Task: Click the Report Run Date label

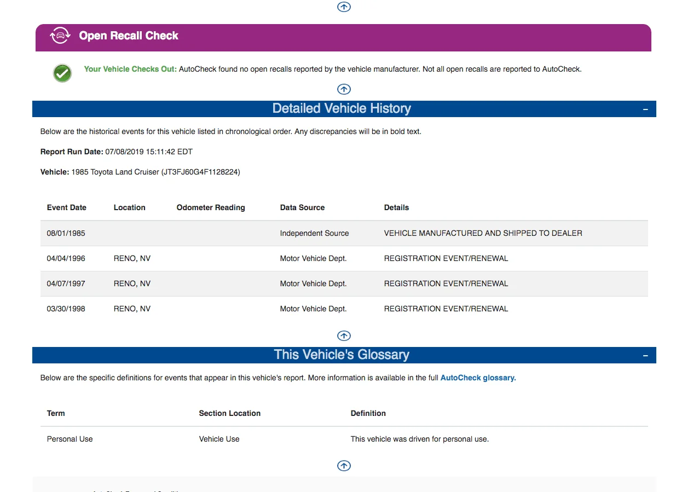Action: 72,152
